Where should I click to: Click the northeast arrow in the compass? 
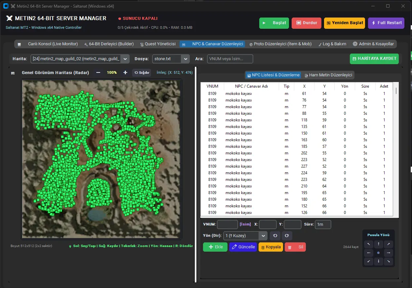pyautogui.click(x=389, y=244)
